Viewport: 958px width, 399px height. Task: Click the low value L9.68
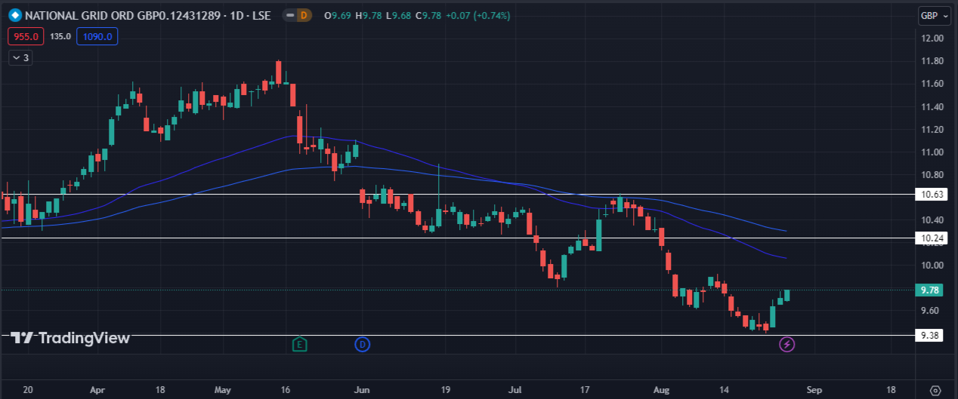[400, 15]
